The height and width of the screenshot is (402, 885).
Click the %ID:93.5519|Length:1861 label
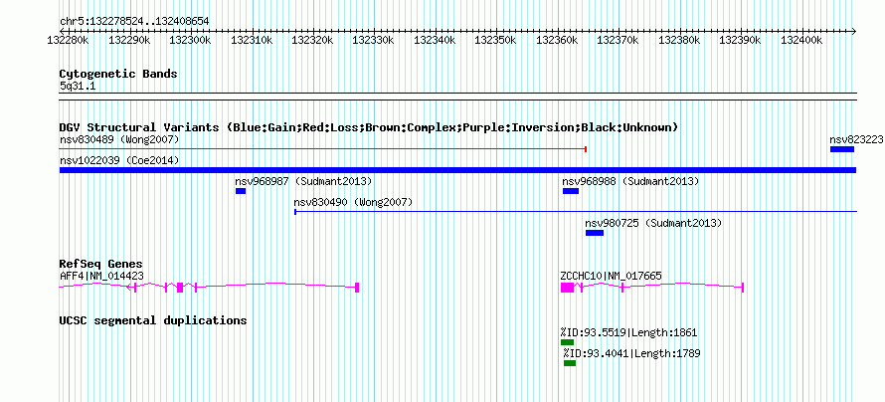tap(628, 332)
